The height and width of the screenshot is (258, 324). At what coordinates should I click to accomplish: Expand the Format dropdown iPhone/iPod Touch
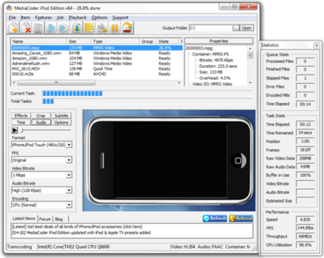tap(42, 145)
